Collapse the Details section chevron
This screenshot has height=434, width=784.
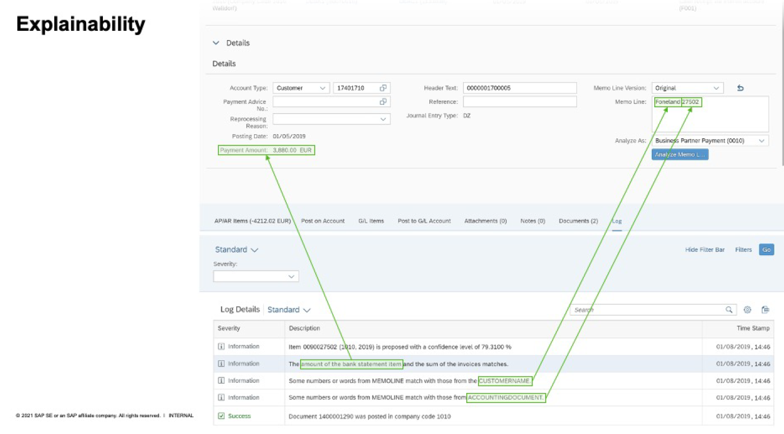216,43
